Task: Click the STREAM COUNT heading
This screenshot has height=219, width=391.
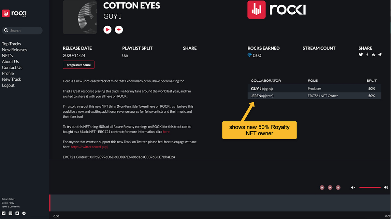Action: [x=319, y=48]
